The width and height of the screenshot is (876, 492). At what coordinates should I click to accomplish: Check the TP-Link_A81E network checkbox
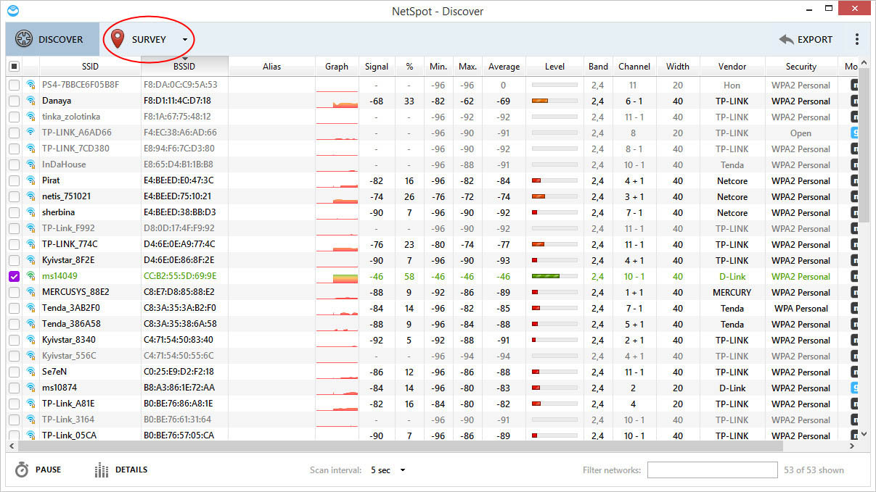point(14,404)
